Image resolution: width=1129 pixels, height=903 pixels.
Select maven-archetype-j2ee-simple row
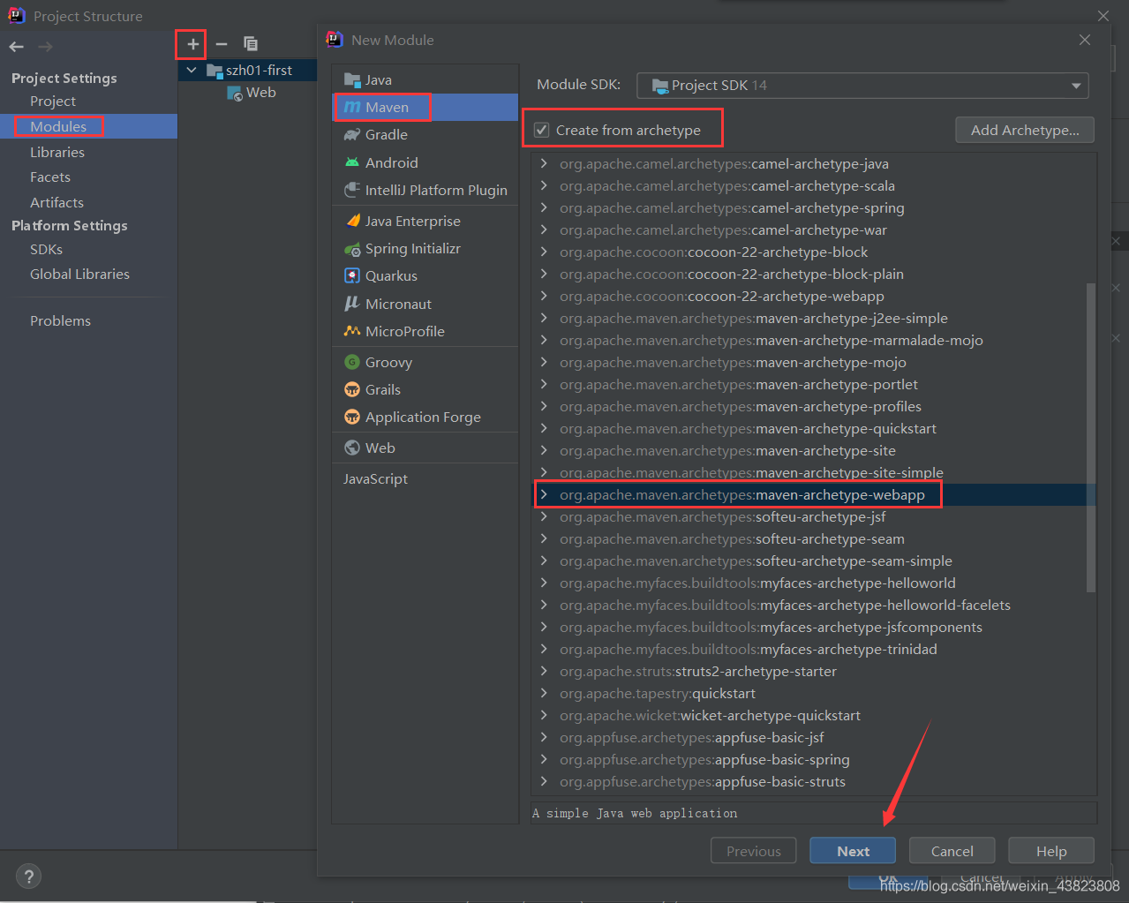812,318
